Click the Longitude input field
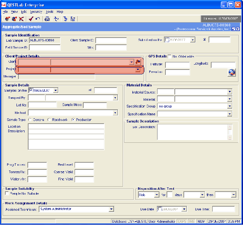The height and width of the screenshot is (225, 243). pos(223,65)
